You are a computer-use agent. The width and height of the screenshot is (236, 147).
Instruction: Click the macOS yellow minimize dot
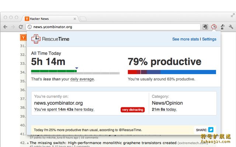[11, 17]
